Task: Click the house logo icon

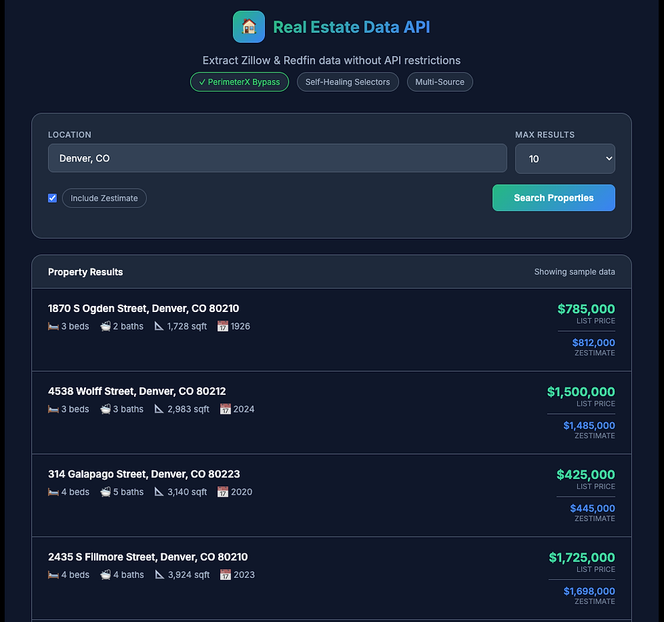Action: (249, 26)
